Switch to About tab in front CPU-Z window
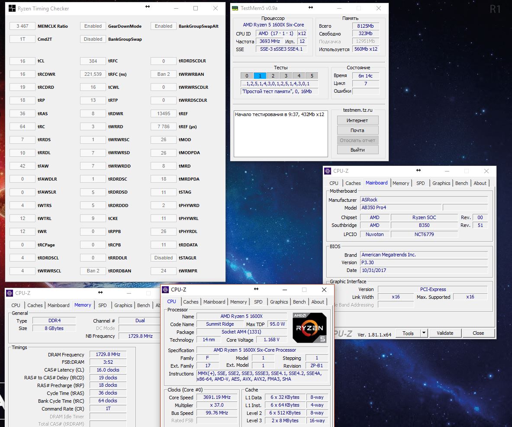512x427 pixels. [318, 302]
